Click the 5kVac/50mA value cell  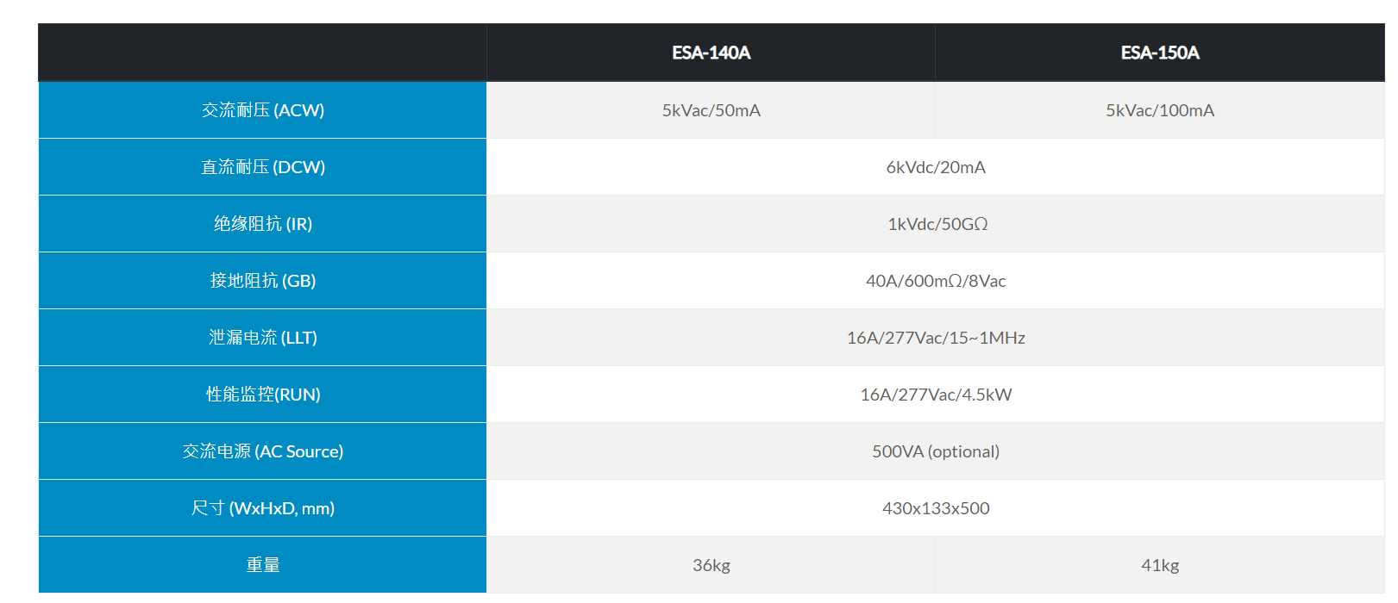711,110
